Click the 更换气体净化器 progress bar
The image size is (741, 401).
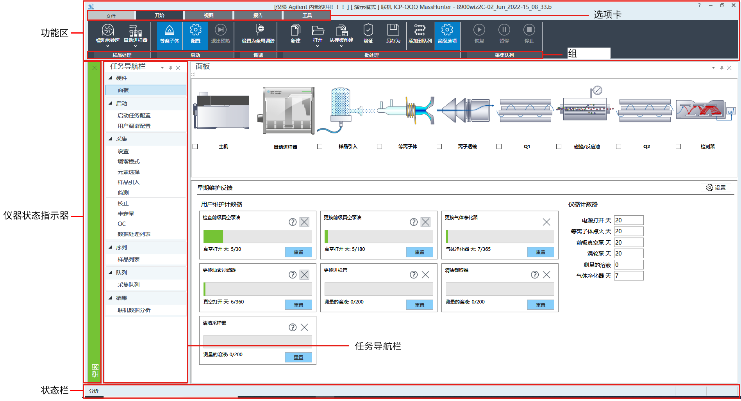(x=500, y=236)
